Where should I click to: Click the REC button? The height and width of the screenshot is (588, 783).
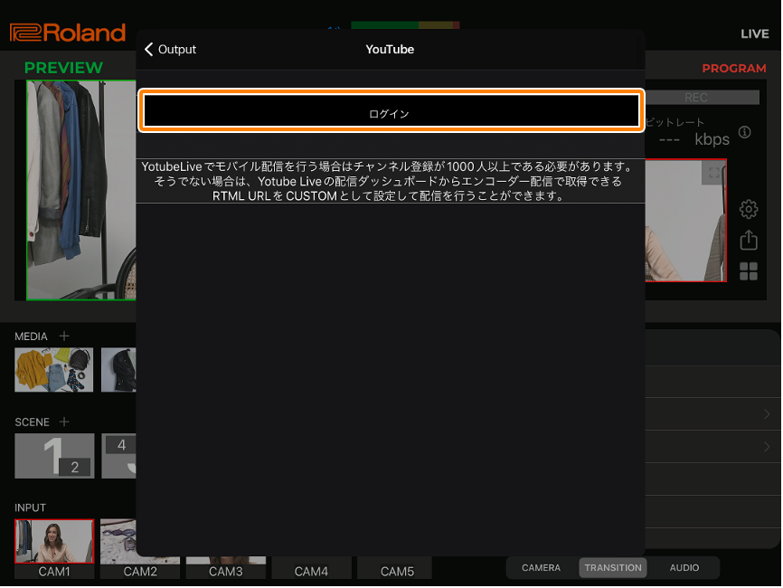coord(703,98)
